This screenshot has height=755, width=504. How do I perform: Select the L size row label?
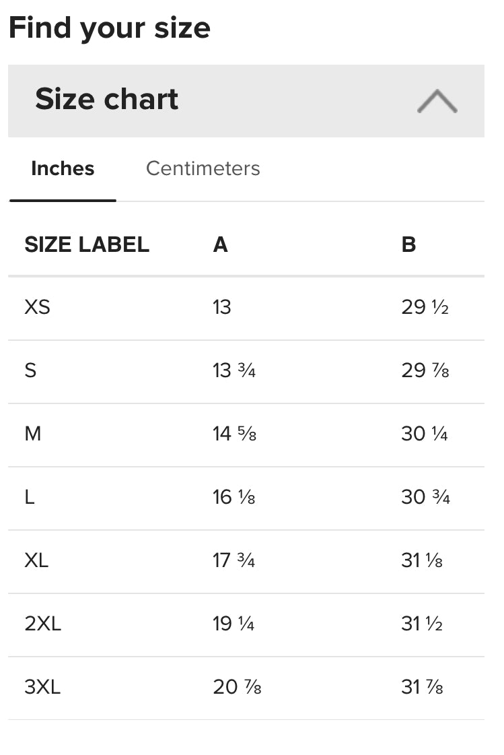[x=30, y=497]
